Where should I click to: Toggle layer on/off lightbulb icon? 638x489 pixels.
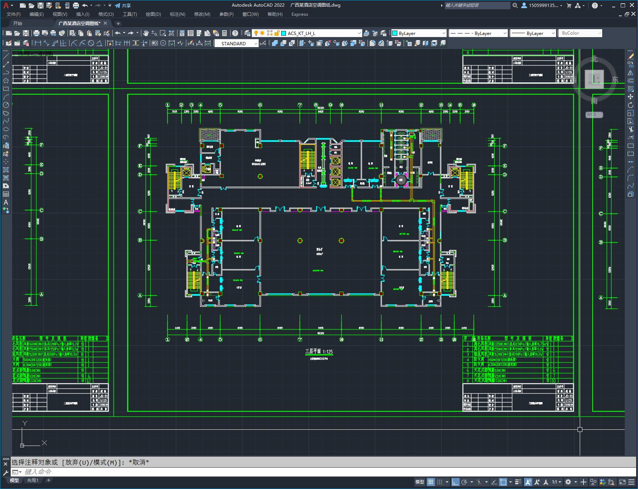point(256,33)
